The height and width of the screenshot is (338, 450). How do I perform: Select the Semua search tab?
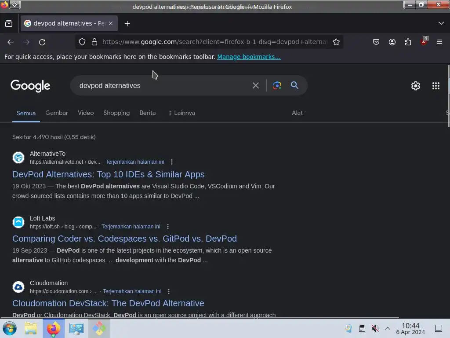click(x=26, y=113)
